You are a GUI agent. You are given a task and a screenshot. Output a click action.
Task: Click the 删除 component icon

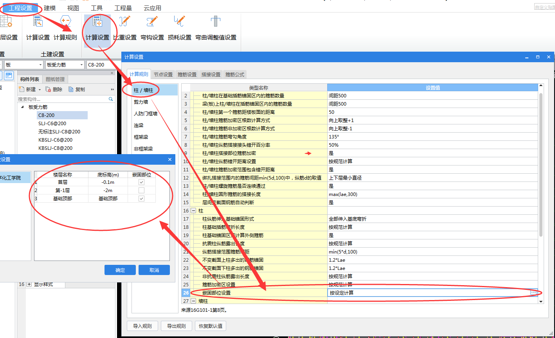point(49,89)
